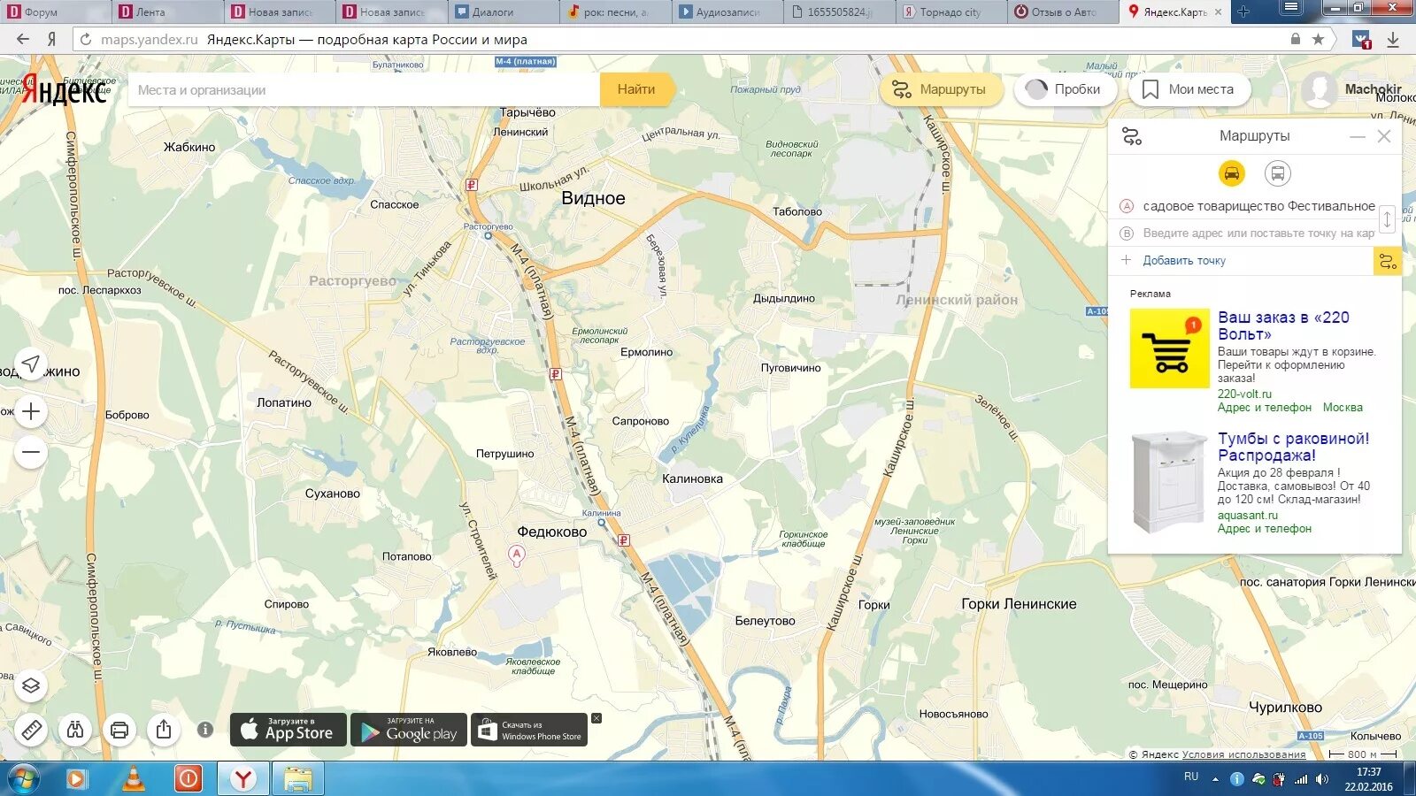This screenshot has width=1416, height=796.
Task: Click the address bar maps.yandex.ru
Action: coord(149,40)
